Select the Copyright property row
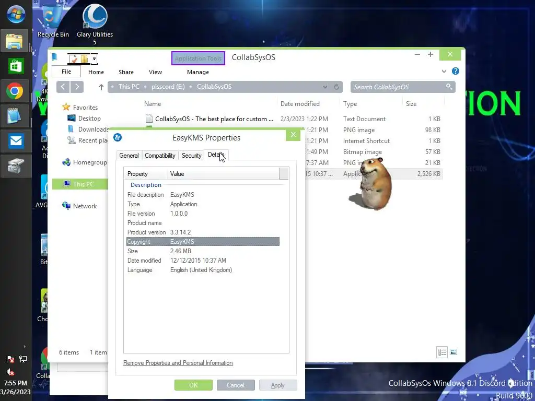The image size is (535, 401). (203, 241)
